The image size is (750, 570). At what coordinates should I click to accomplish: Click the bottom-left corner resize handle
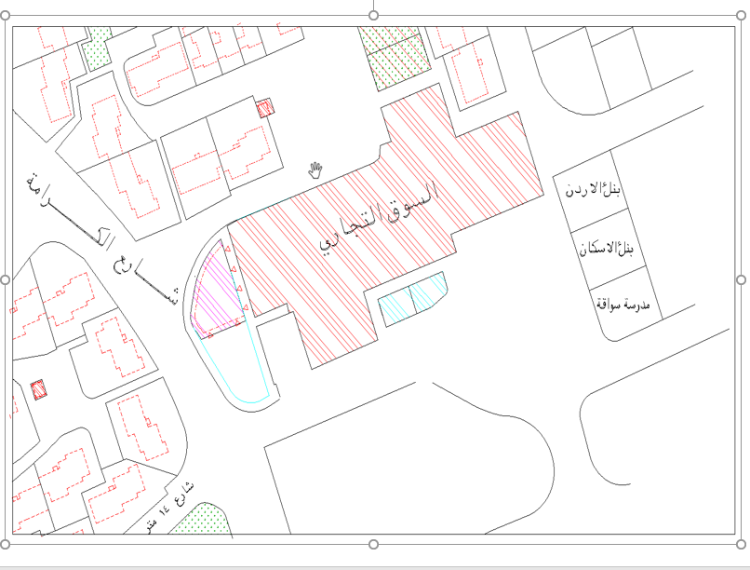tap(5, 544)
